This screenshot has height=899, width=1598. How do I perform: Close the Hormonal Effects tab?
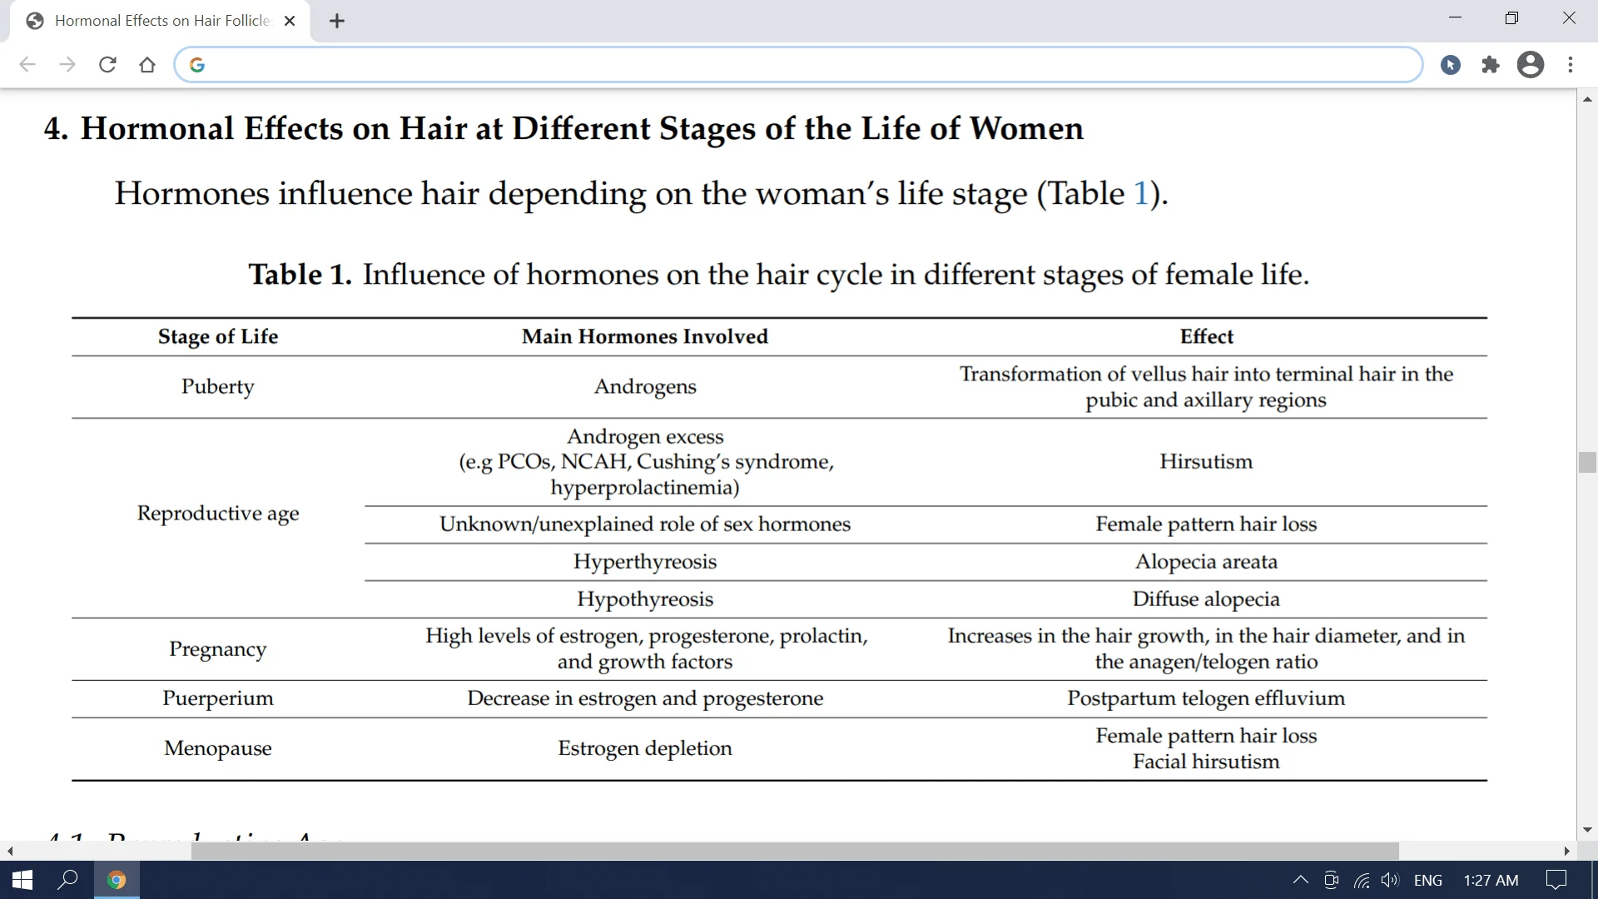click(x=290, y=21)
